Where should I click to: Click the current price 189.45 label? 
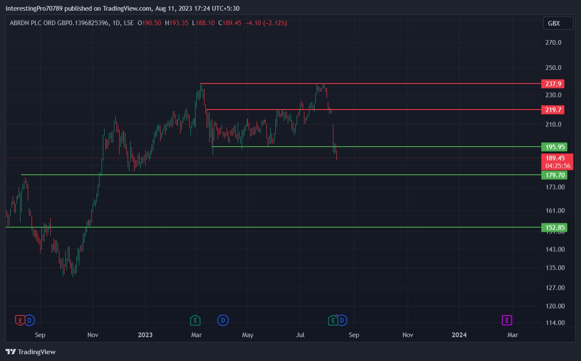click(556, 158)
